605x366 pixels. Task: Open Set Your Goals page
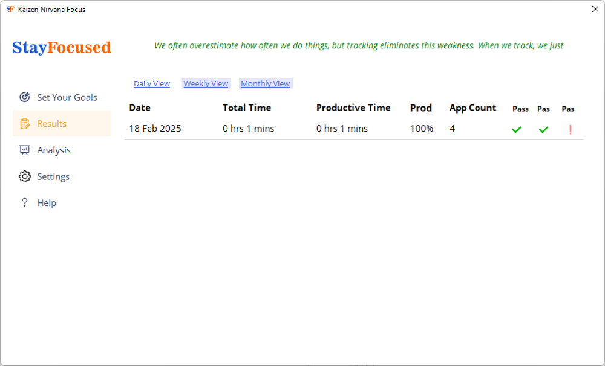(67, 97)
